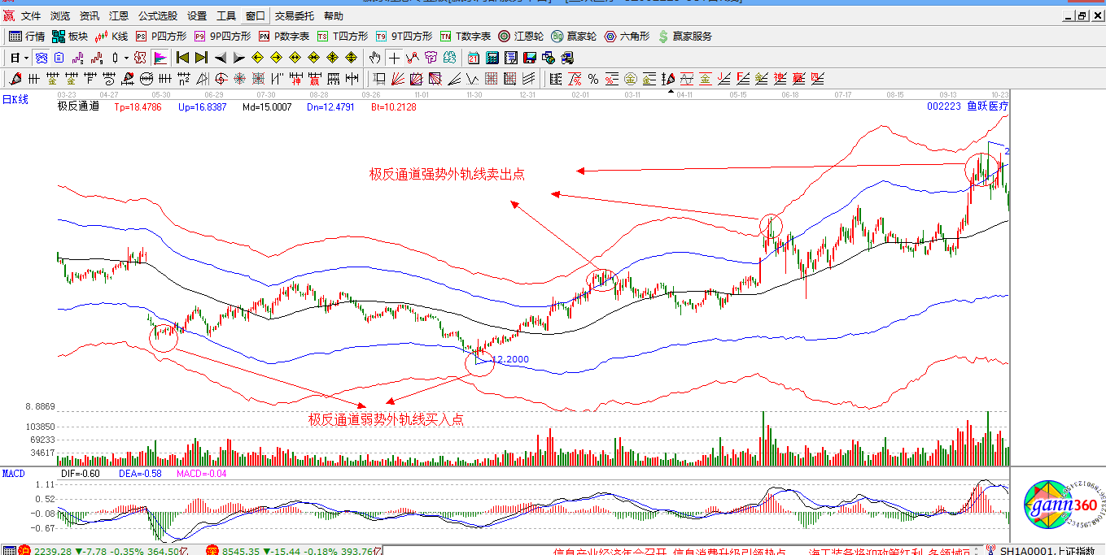The height and width of the screenshot is (555, 1106).
Task: Click the 赢家服务 service button
Action: [685, 37]
